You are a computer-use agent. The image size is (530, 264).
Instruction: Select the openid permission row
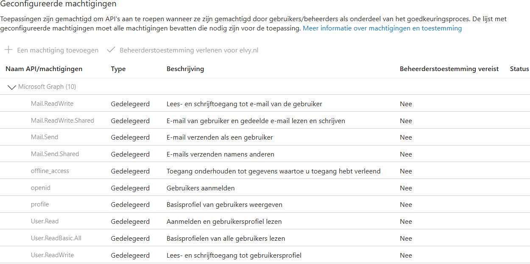(x=41, y=187)
